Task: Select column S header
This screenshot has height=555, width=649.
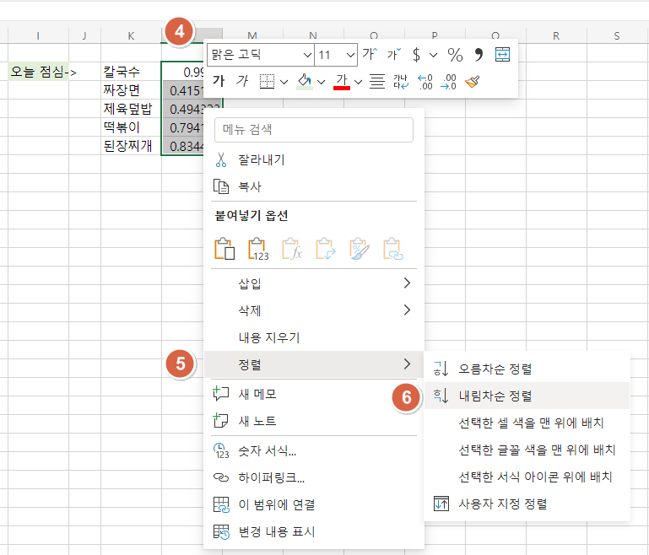Action: (x=617, y=36)
